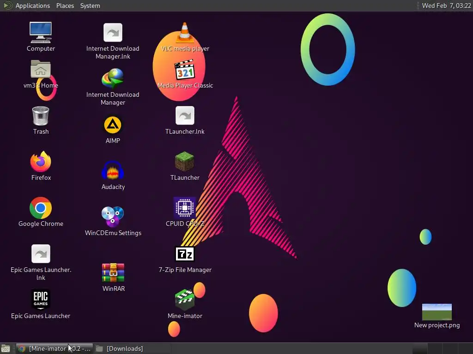Screen dimensions: 473x354
Task: Select the Media Player Classic icon
Action: 185,70
